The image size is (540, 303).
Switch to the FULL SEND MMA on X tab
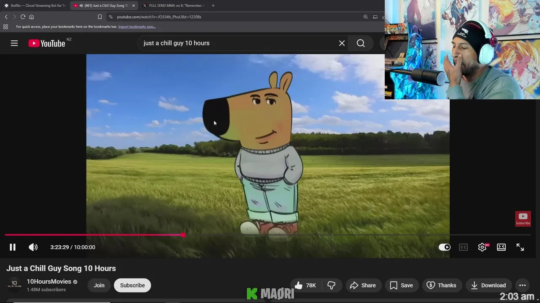click(173, 5)
